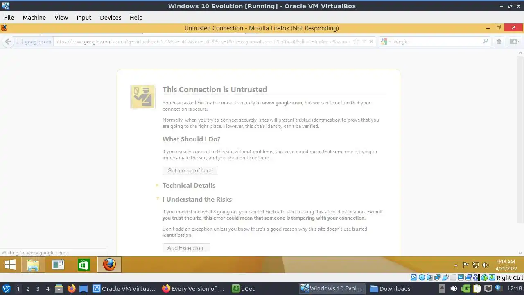524x295 pixels.
Task: Click the VirtualBox CPU virtualization indicator
Action: point(477,277)
